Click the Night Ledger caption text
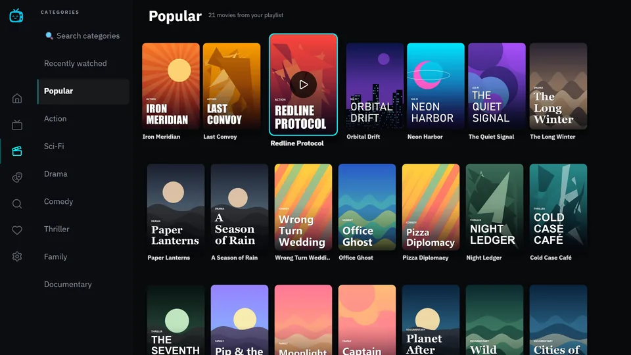 pos(484,258)
